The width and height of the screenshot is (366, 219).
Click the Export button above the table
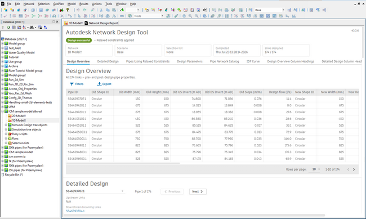104,84
